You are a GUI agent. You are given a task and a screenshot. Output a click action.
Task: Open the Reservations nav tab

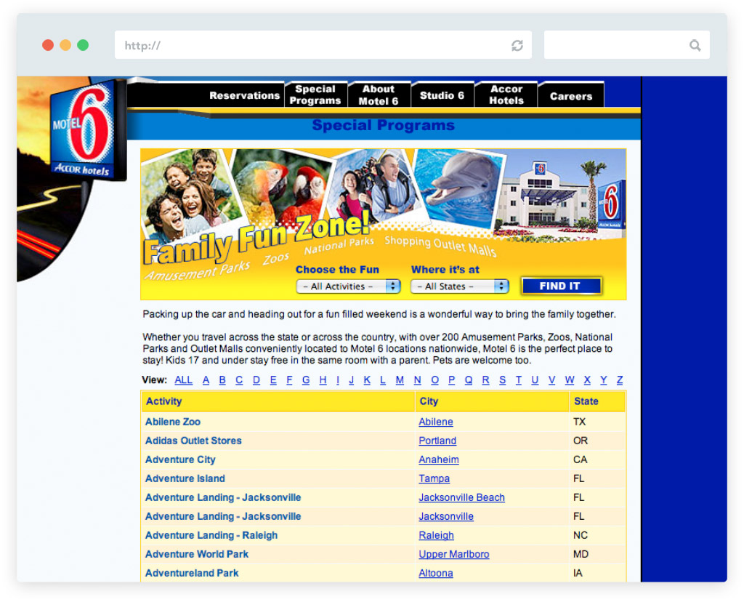coord(244,95)
